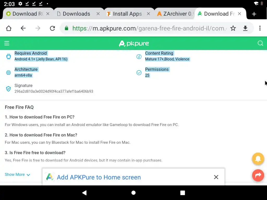Click the Content Rating info icon
Image resolution: width=267 pixels, height=200 pixels.
tap(139, 57)
